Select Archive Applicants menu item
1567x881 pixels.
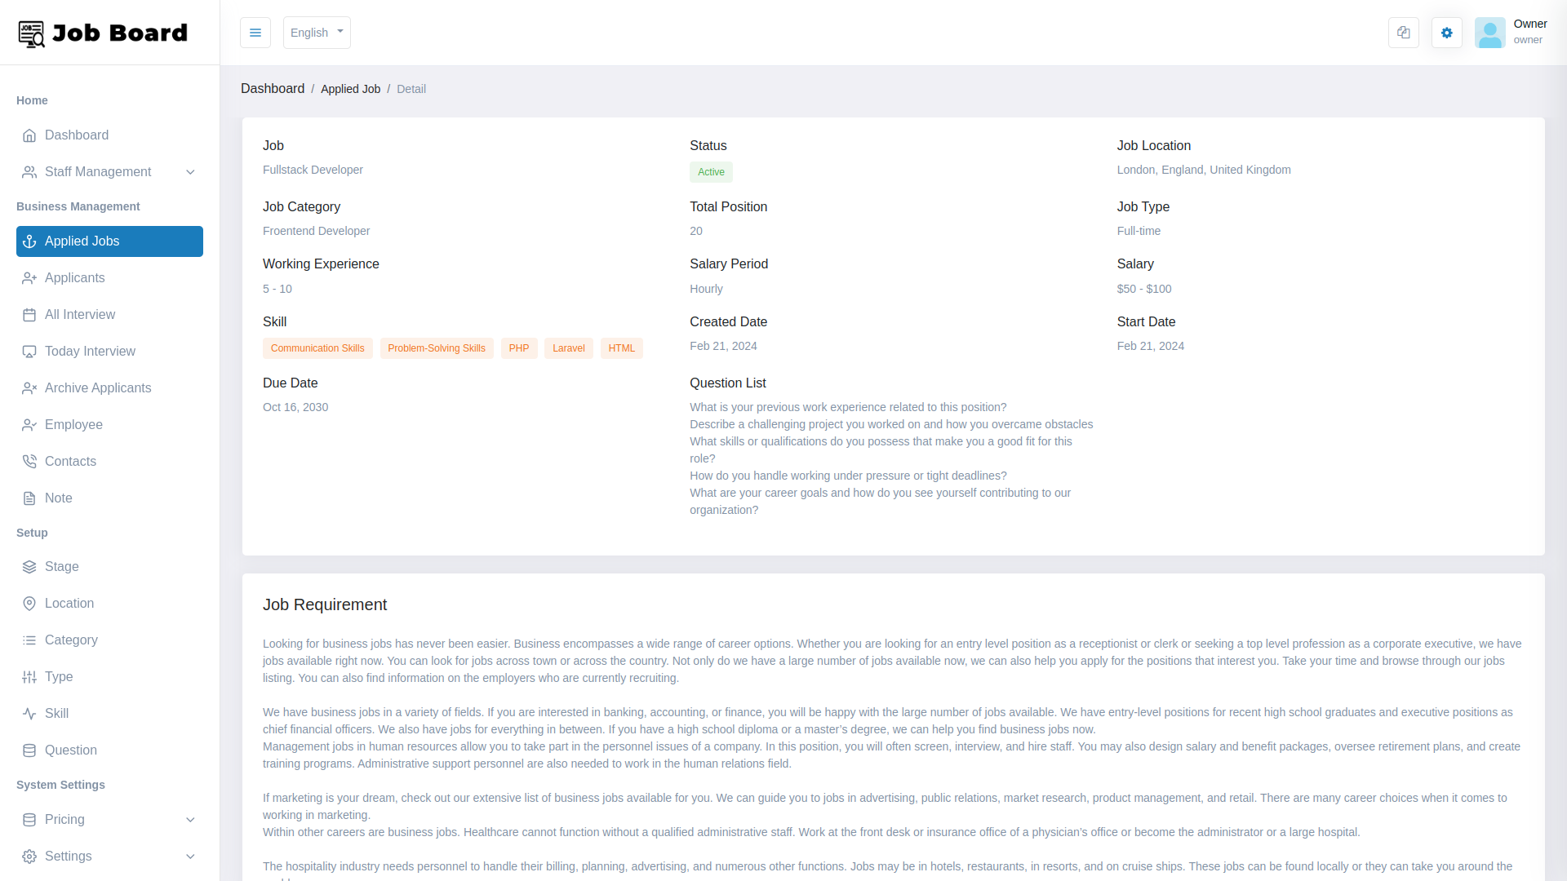(x=97, y=388)
